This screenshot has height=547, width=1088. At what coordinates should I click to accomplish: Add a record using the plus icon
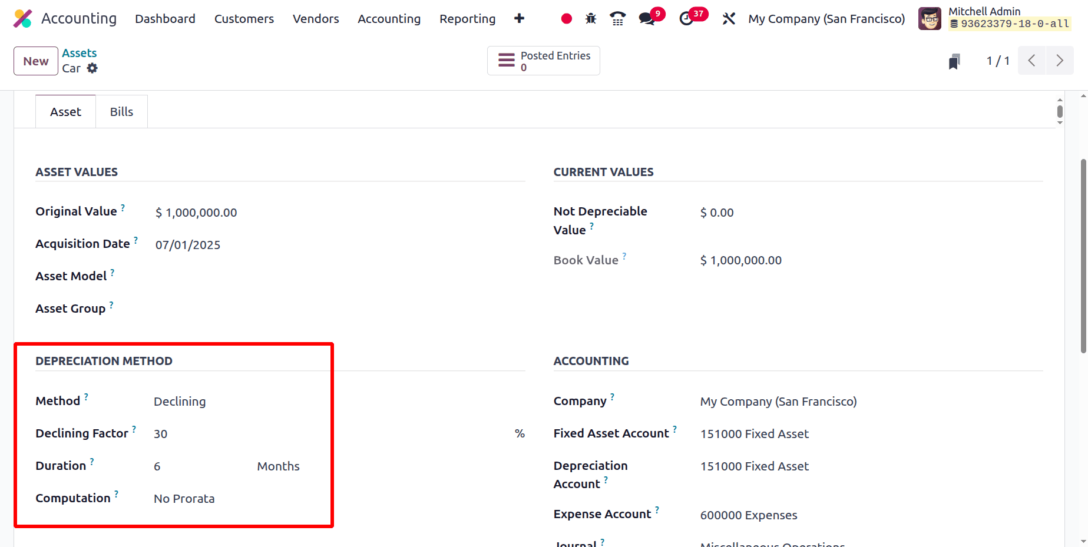coord(519,18)
